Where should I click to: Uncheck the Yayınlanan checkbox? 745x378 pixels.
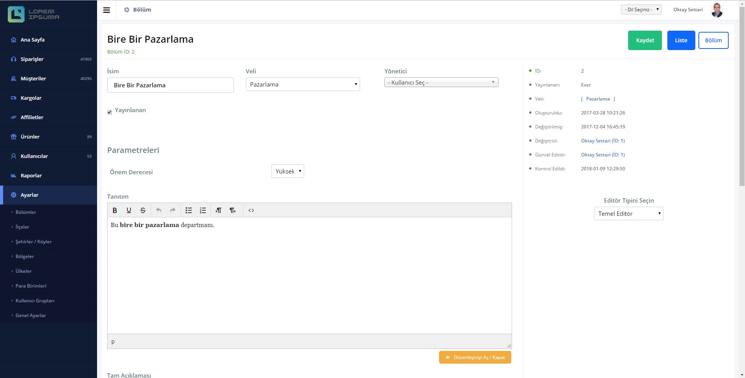[x=109, y=112]
